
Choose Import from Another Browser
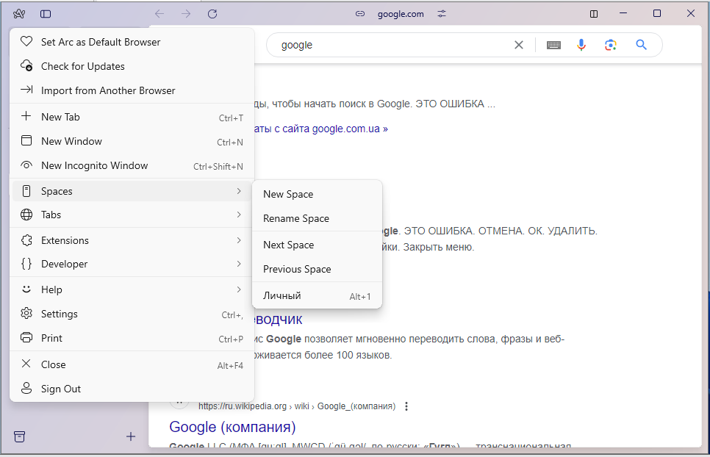132,90
